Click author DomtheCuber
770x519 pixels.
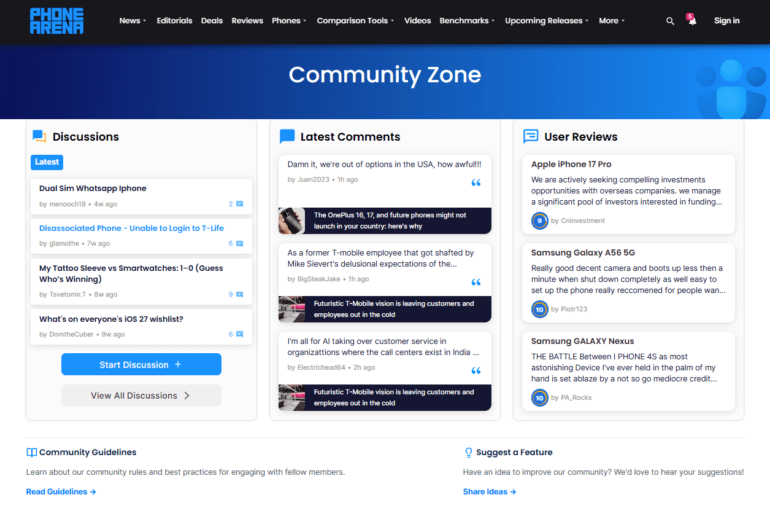[71, 335]
